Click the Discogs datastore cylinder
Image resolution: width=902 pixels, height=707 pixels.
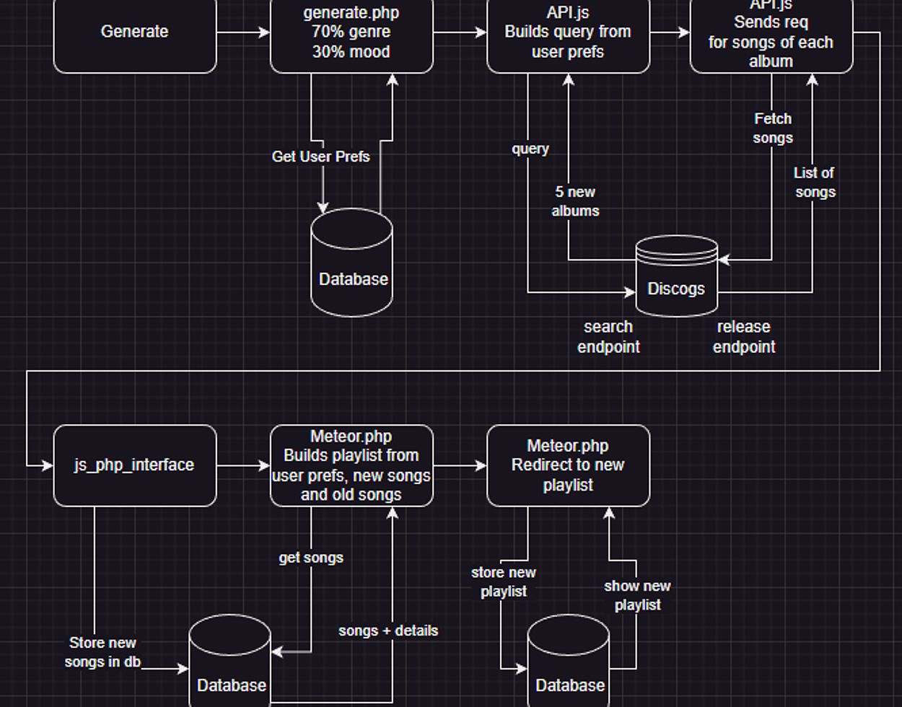tap(676, 281)
